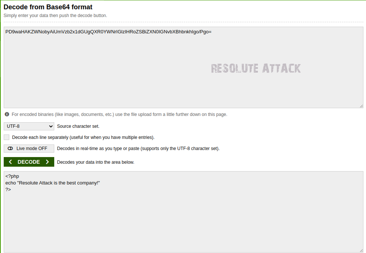Click the resize handle of the output textarea
366x253 pixels.
[361, 250]
